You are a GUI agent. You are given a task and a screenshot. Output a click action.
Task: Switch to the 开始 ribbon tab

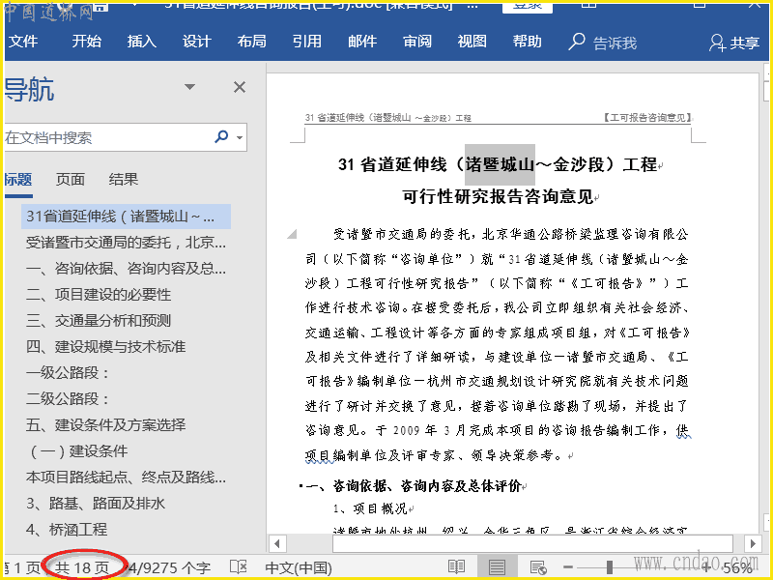pos(87,42)
